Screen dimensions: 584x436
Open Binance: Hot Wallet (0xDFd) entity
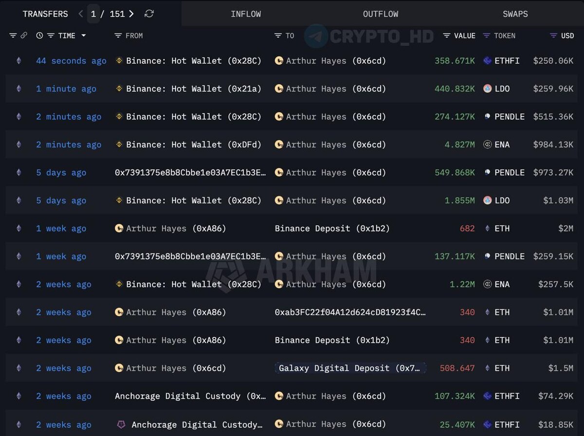[x=194, y=145]
